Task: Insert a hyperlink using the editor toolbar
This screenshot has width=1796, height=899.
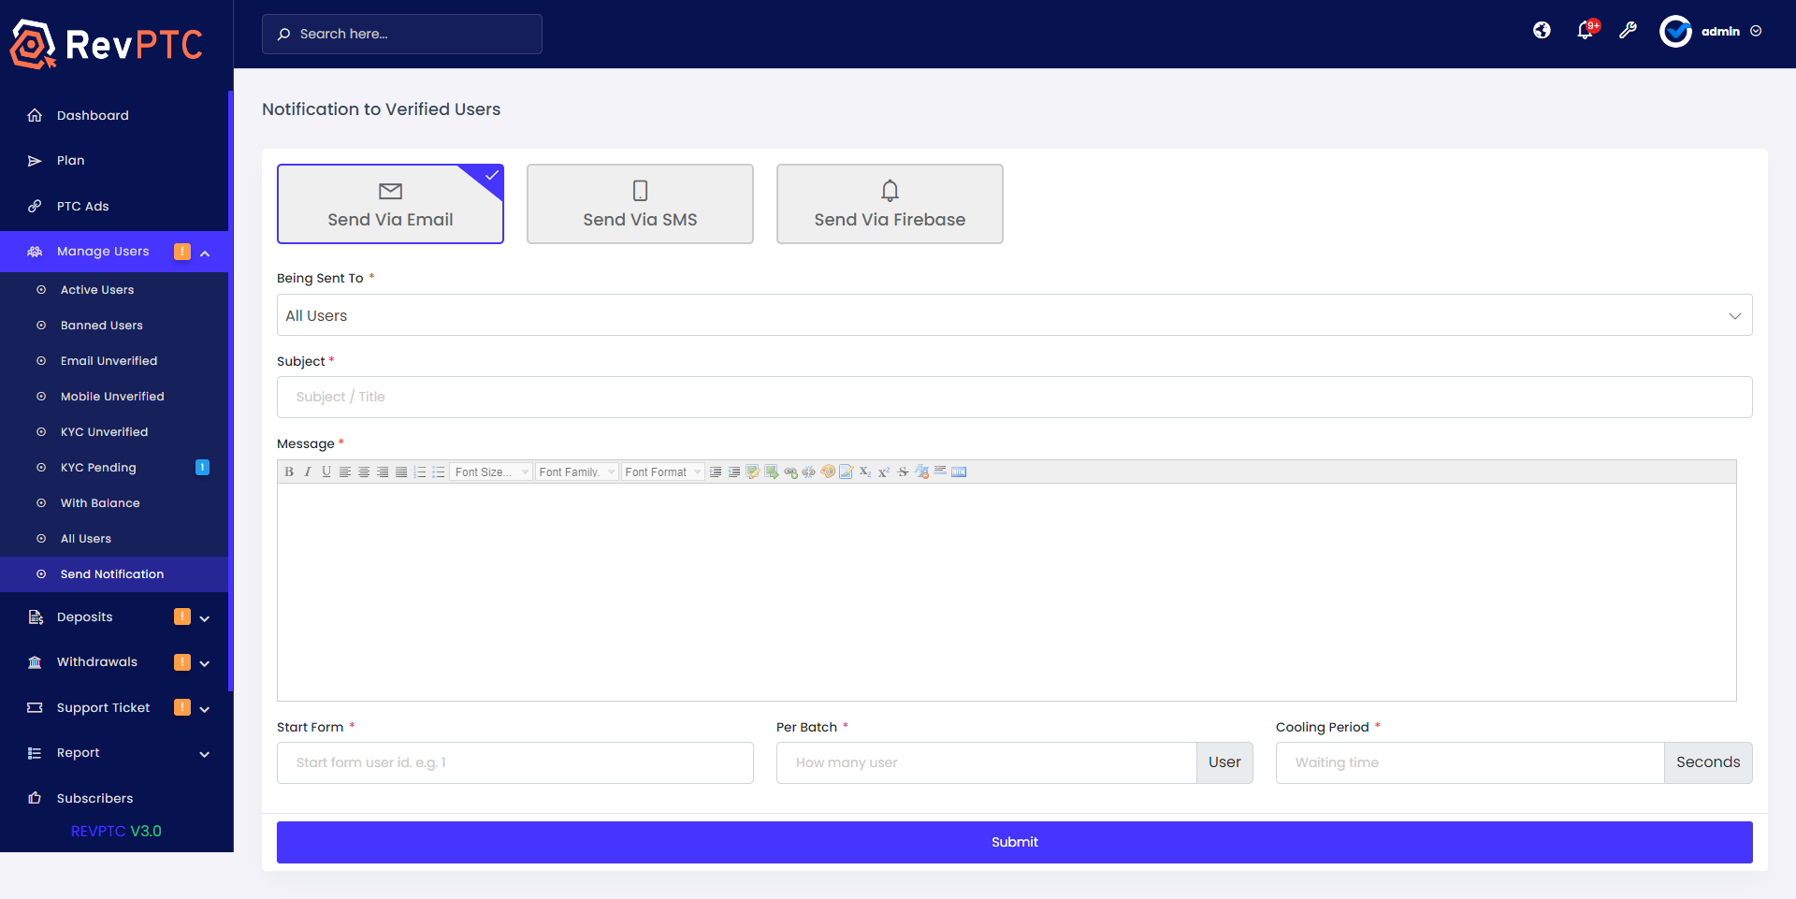Action: (x=791, y=471)
